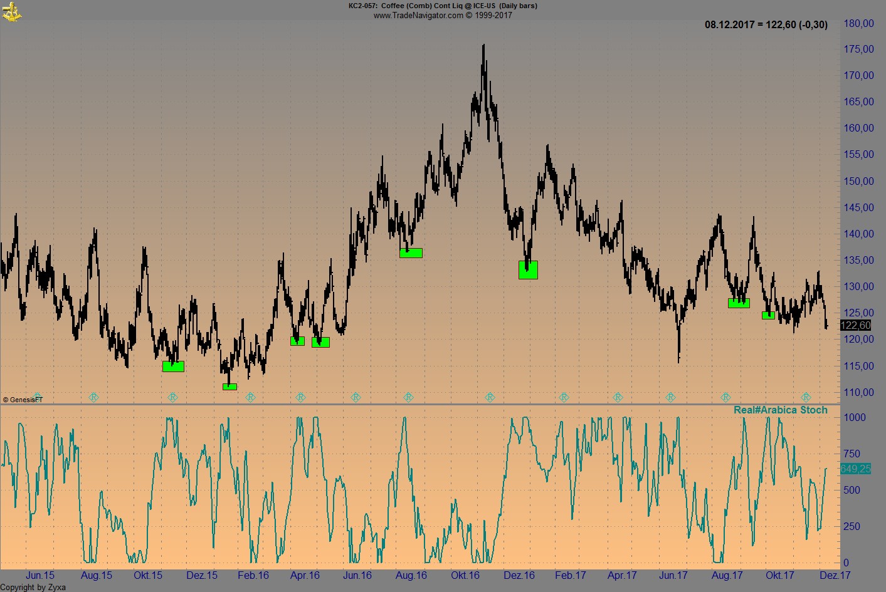
Task: Click the Jun.15 date axis label
Action: pos(40,575)
